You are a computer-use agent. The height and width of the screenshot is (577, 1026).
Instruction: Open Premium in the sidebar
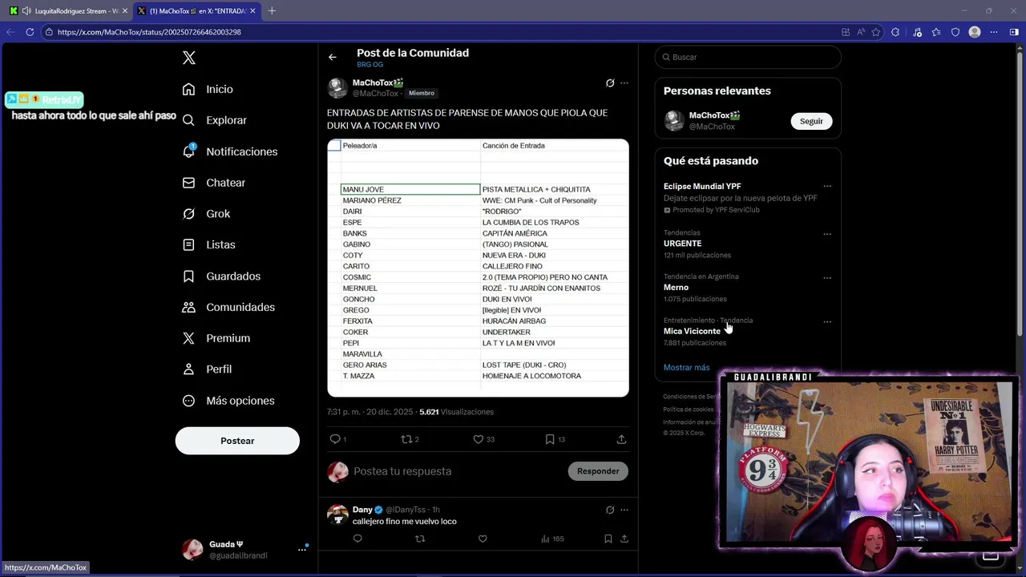pyautogui.click(x=217, y=338)
